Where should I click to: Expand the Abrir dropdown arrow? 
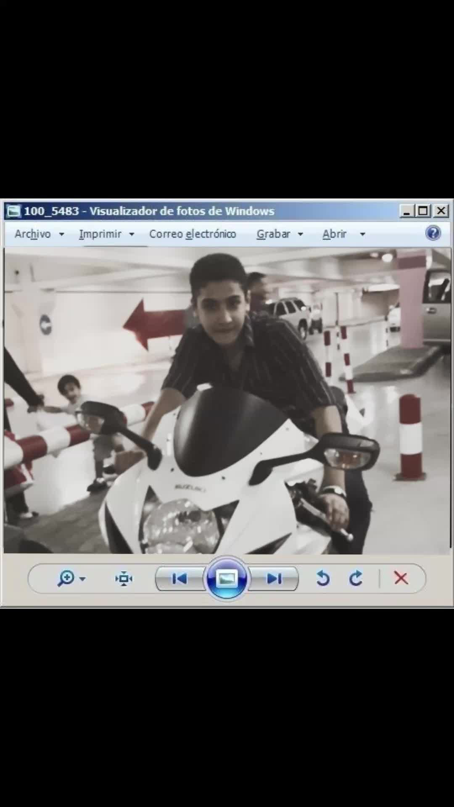[x=362, y=234]
